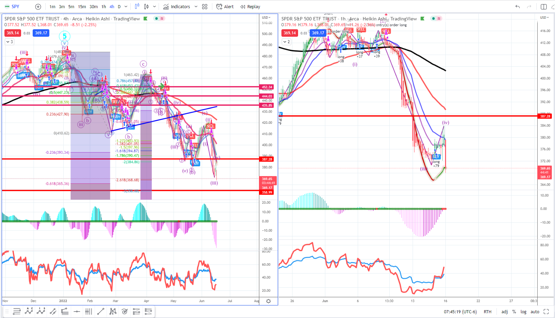Image resolution: width=555 pixels, height=318 pixels.
Task: Click 452.34 pink price label on left axis
Action: pyautogui.click(x=267, y=87)
